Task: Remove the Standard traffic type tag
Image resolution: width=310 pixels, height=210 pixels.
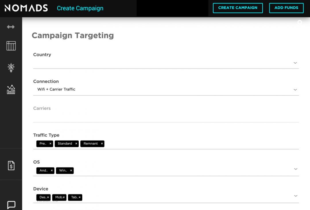Action: pos(76,143)
